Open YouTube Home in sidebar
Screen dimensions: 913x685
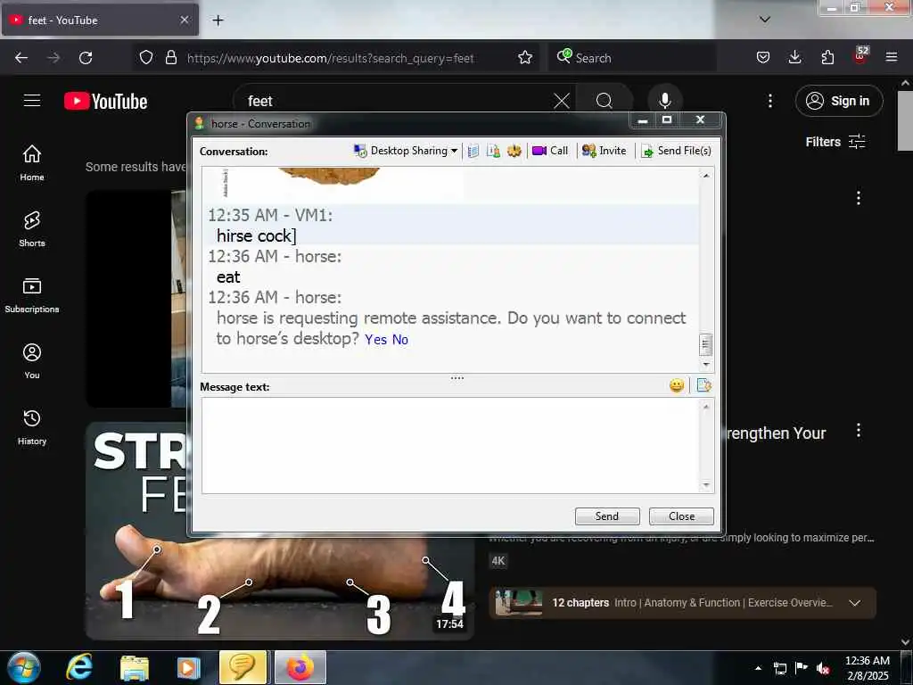click(x=32, y=163)
